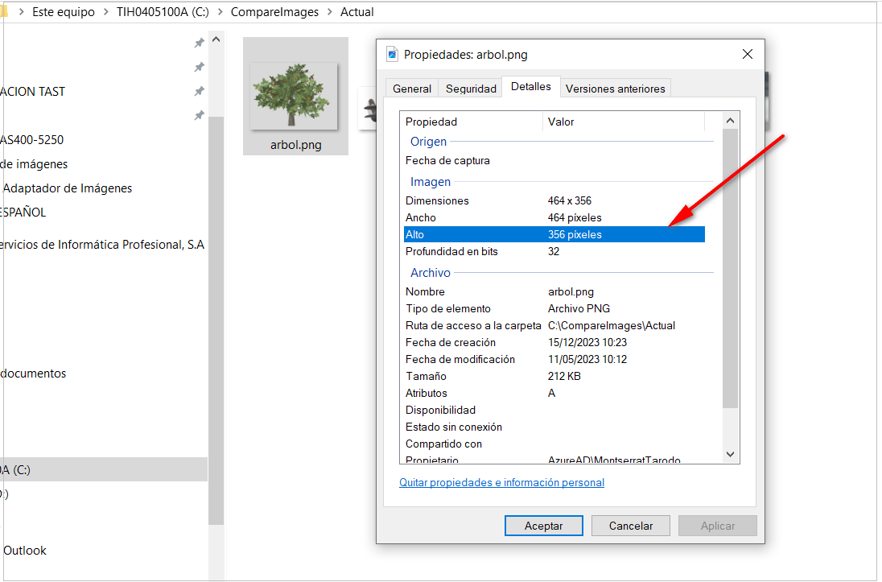Image resolution: width=882 pixels, height=582 pixels.
Task: Click the details list vertical scrollbar thumb
Action: pyautogui.click(x=730, y=266)
